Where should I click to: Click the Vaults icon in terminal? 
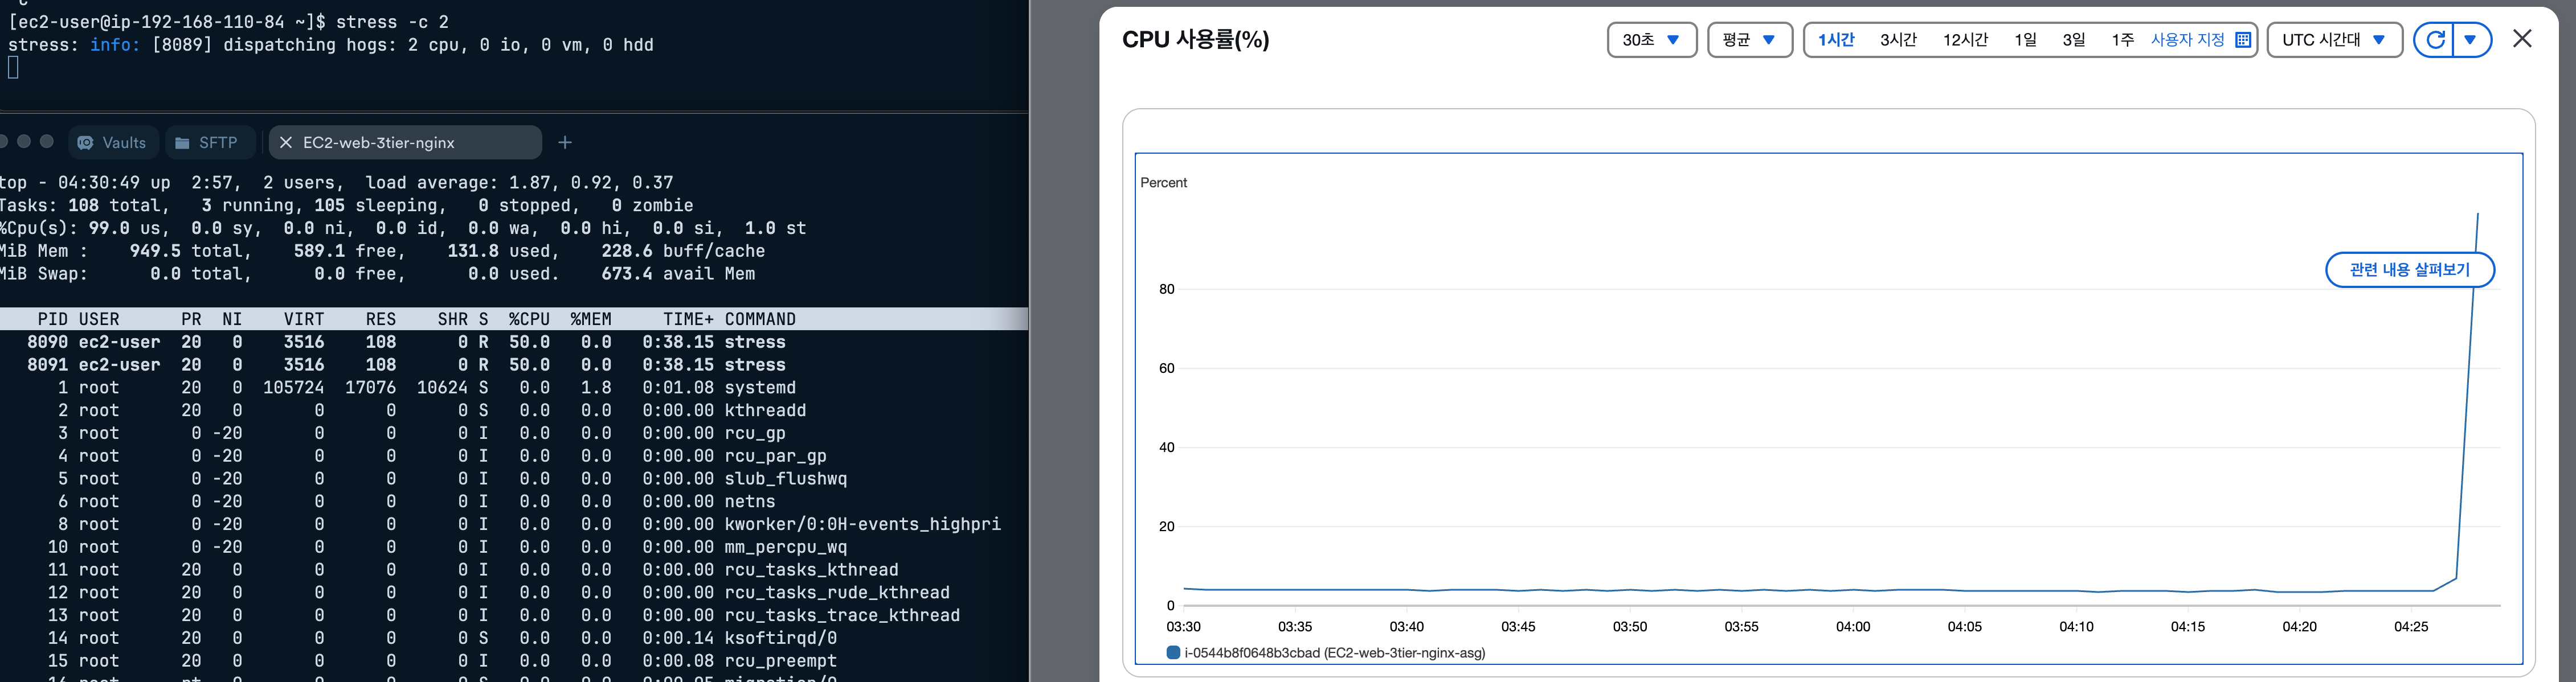click(x=87, y=143)
